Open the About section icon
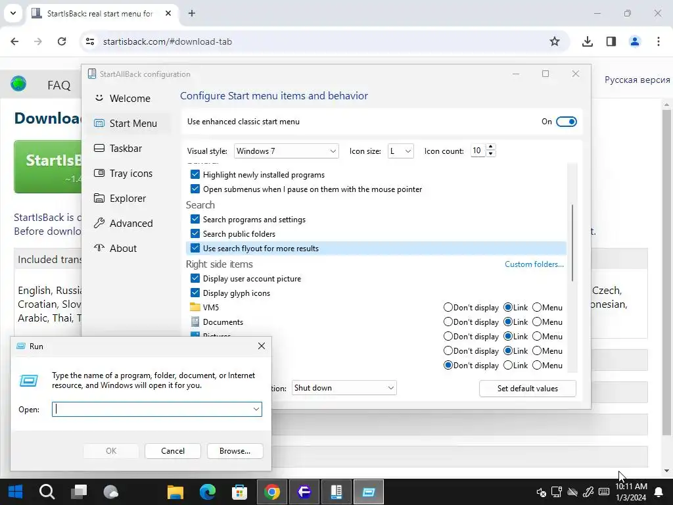This screenshot has height=505, width=673. 99,248
